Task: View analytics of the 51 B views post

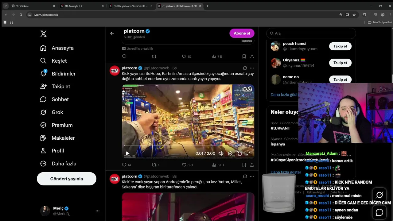Action: coord(218,165)
